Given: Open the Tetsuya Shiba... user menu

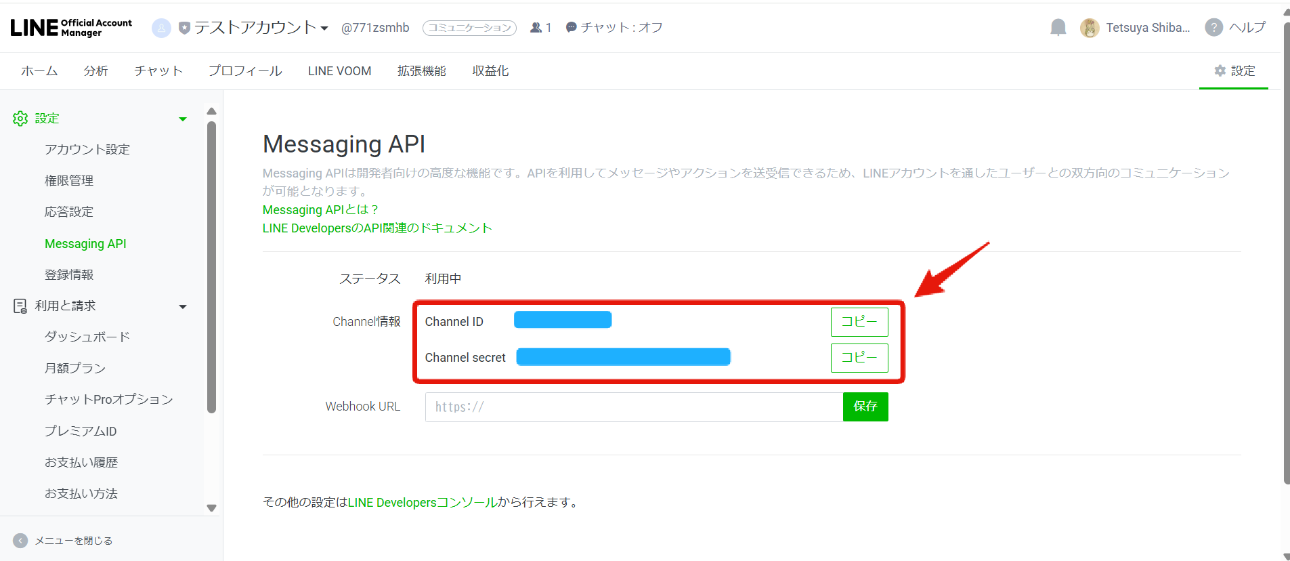Looking at the screenshot, I should tap(1148, 28).
